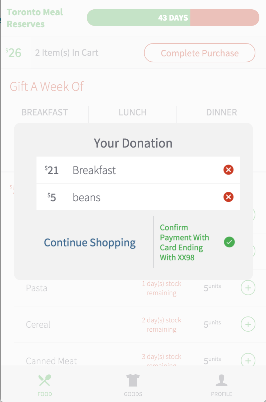This screenshot has height=402, width=266.
Task: Open the Food section icon
Action: click(45, 380)
